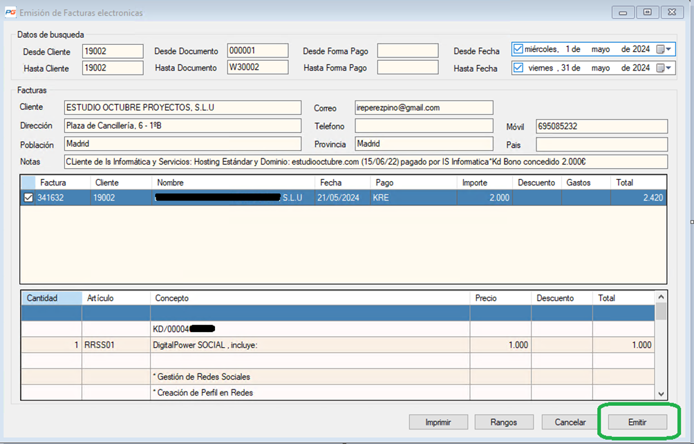Open the Desde Fecha calendar dropdown
The image size is (694, 444).
[664, 49]
